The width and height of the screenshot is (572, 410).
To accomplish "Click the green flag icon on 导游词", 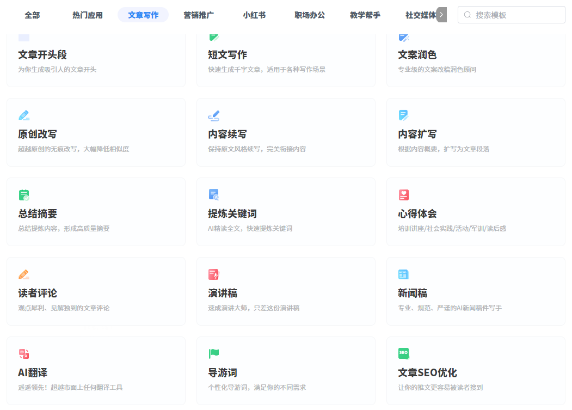I will click(214, 354).
